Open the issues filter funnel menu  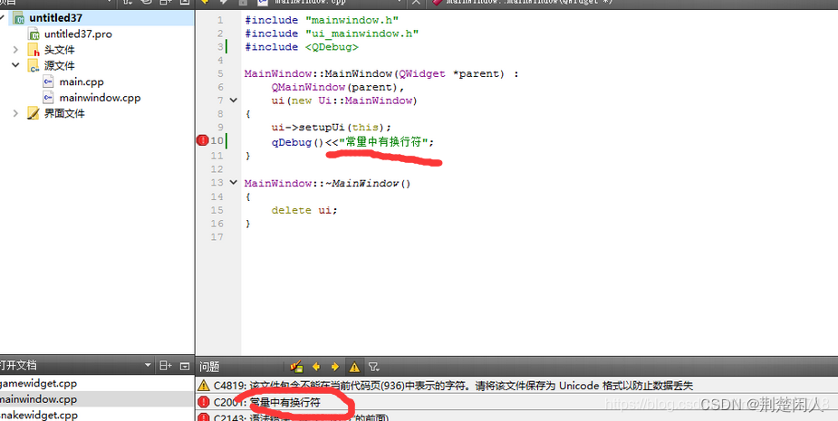click(x=373, y=367)
